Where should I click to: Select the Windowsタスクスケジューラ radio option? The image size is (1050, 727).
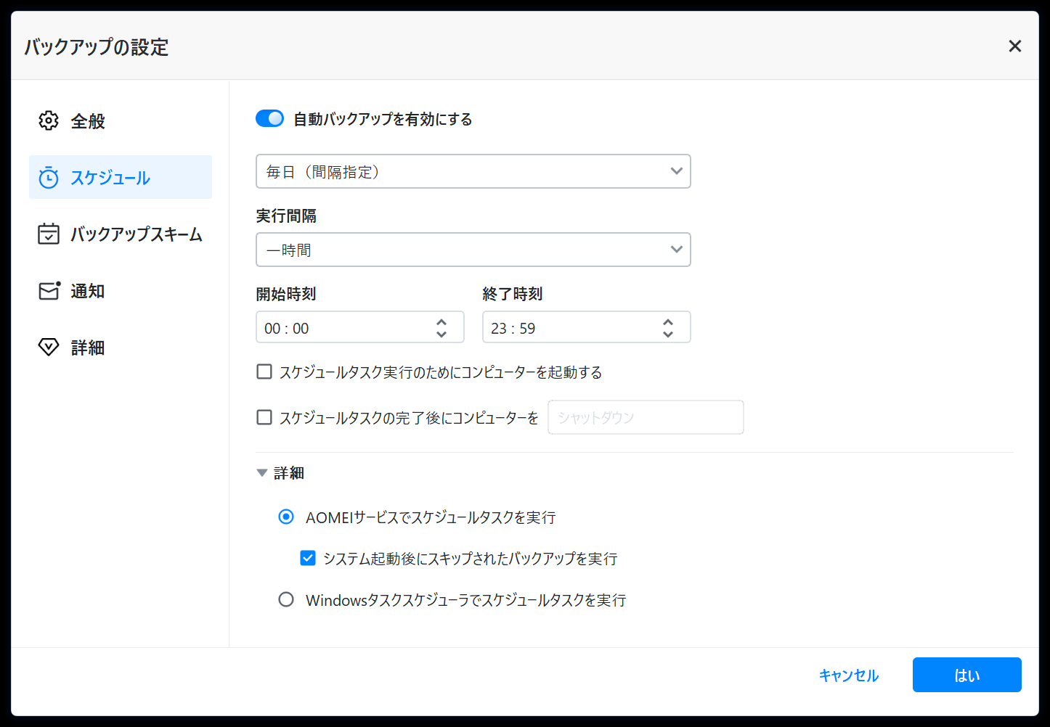pos(286,599)
